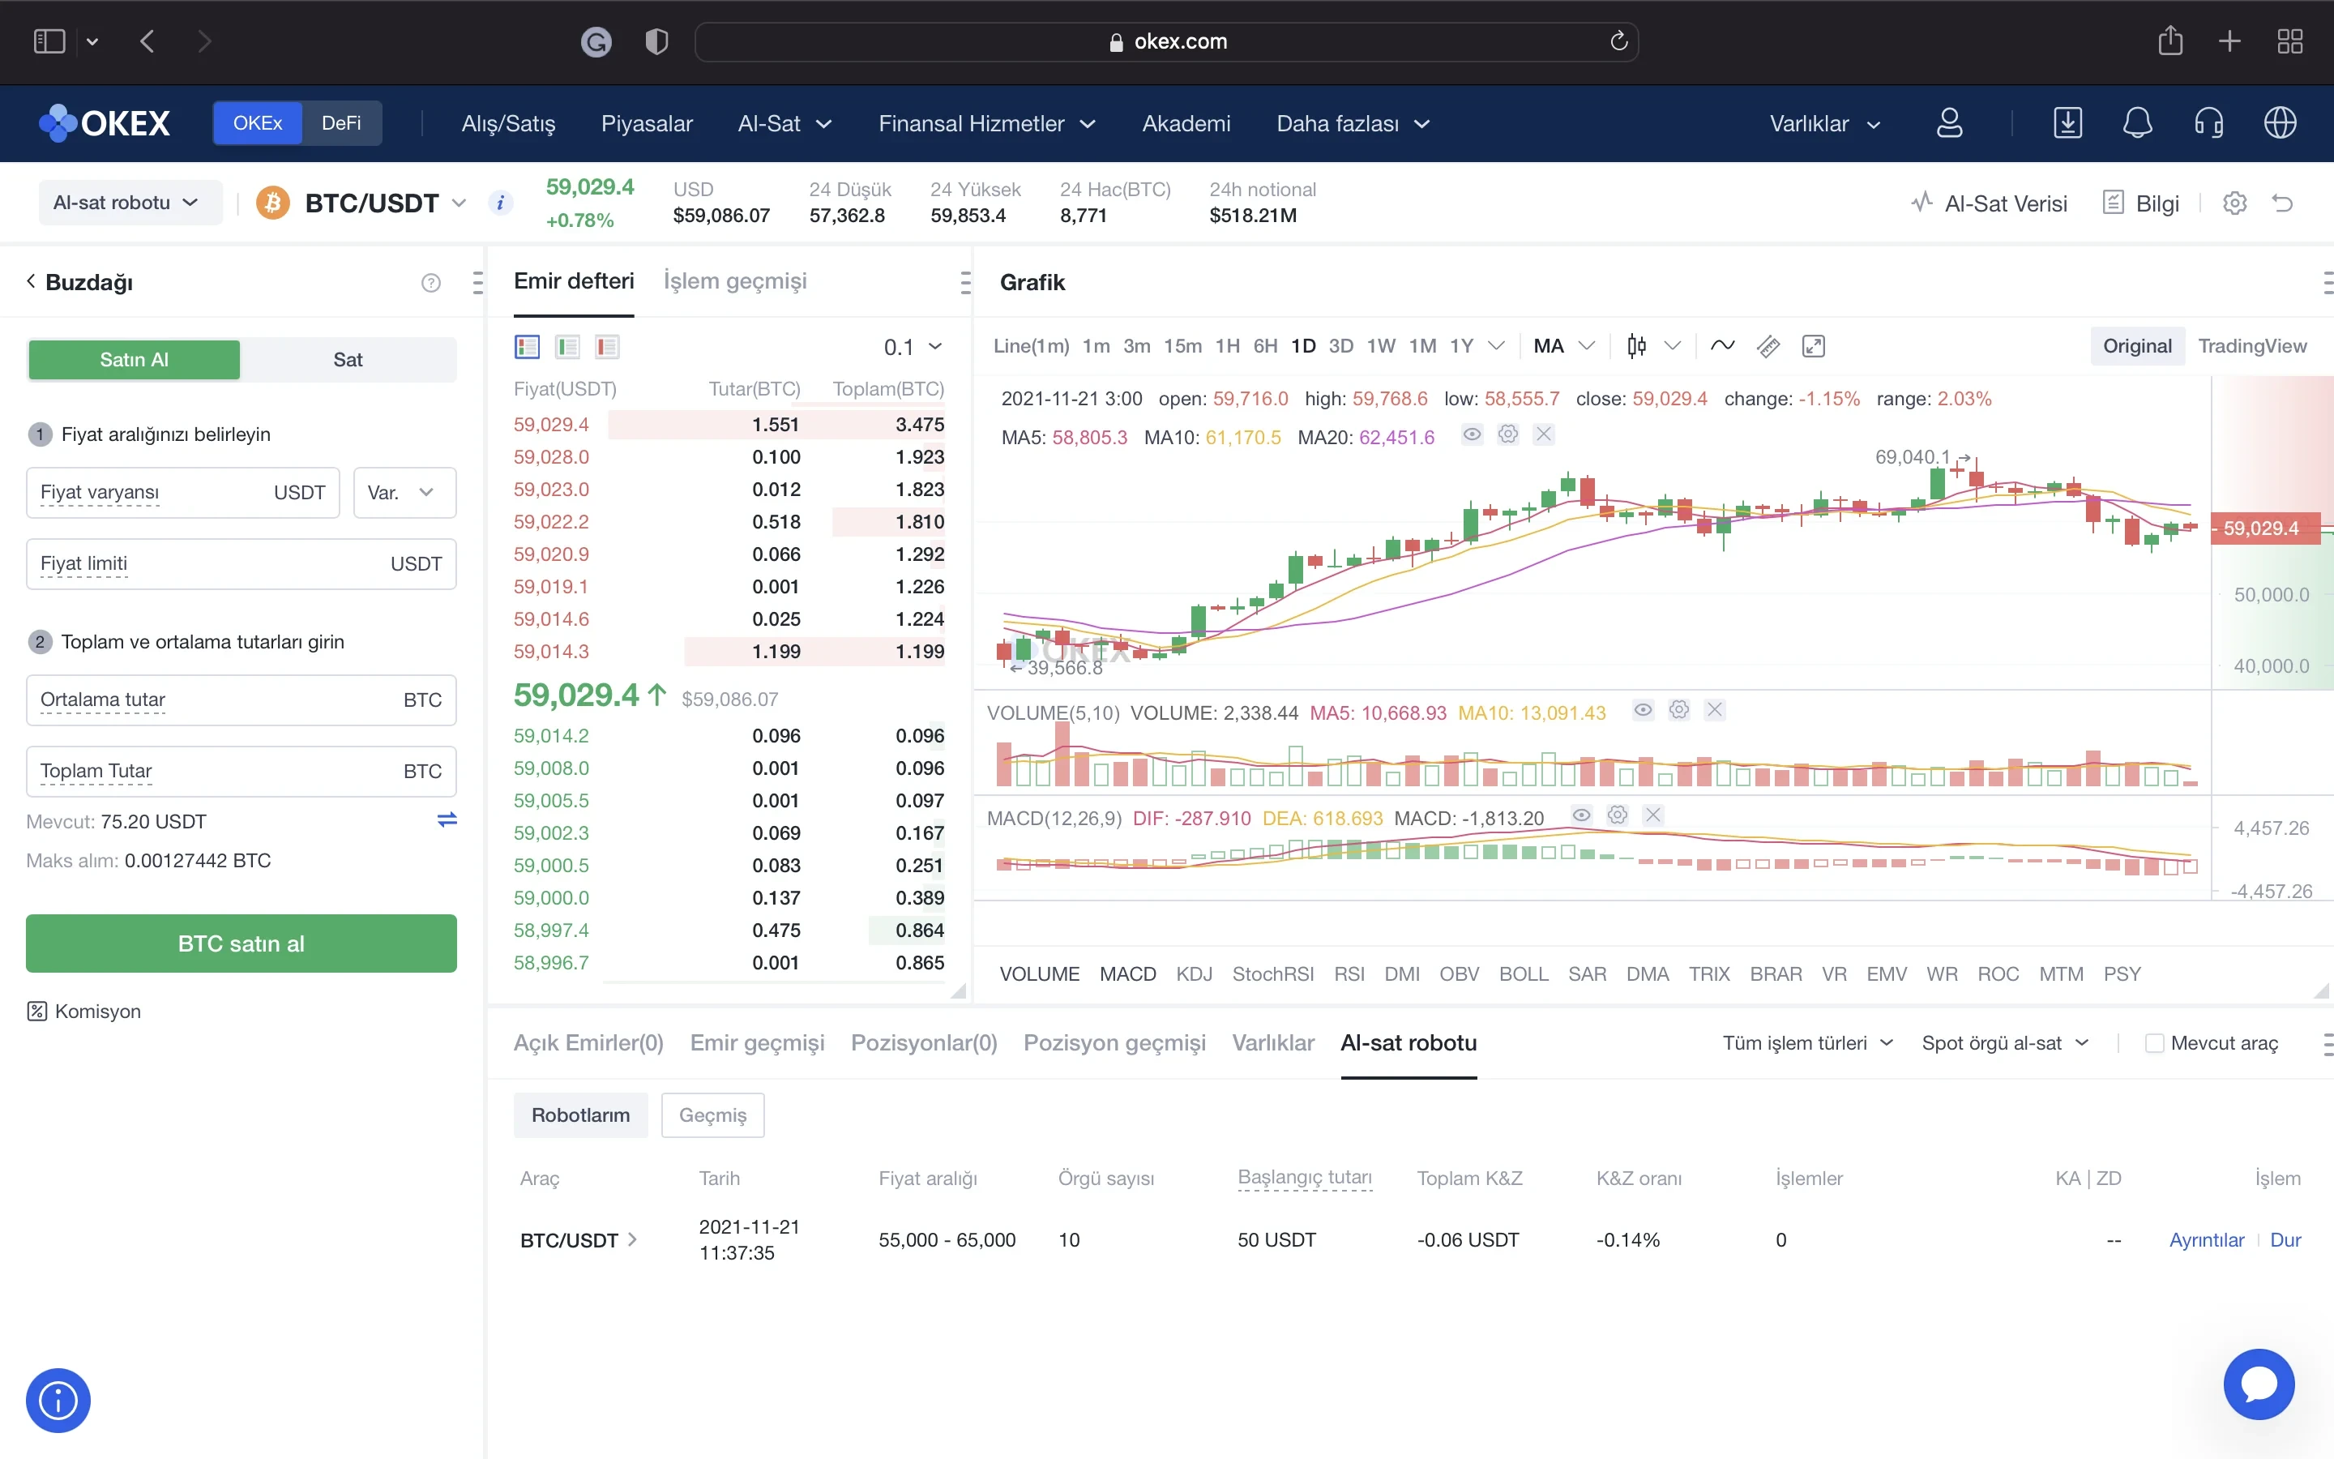Open MA indicator settings gear
Viewport: 2334px width, 1459px height.
(x=1508, y=434)
